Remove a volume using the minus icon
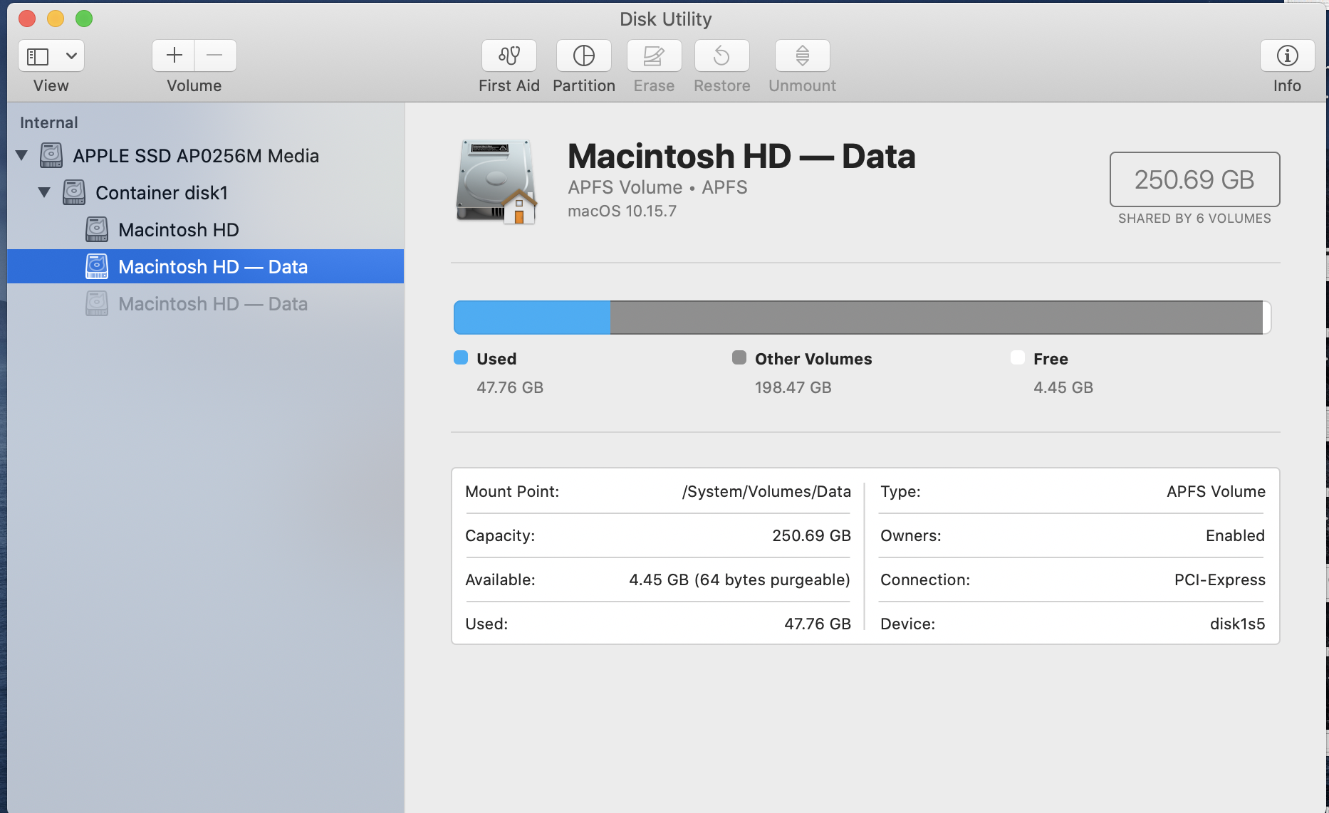Image resolution: width=1329 pixels, height=813 pixels. (215, 56)
